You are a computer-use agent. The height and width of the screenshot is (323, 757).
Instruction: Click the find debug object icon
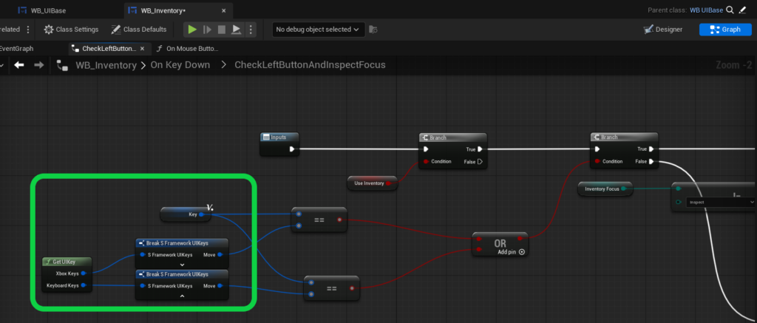pyautogui.click(x=373, y=30)
